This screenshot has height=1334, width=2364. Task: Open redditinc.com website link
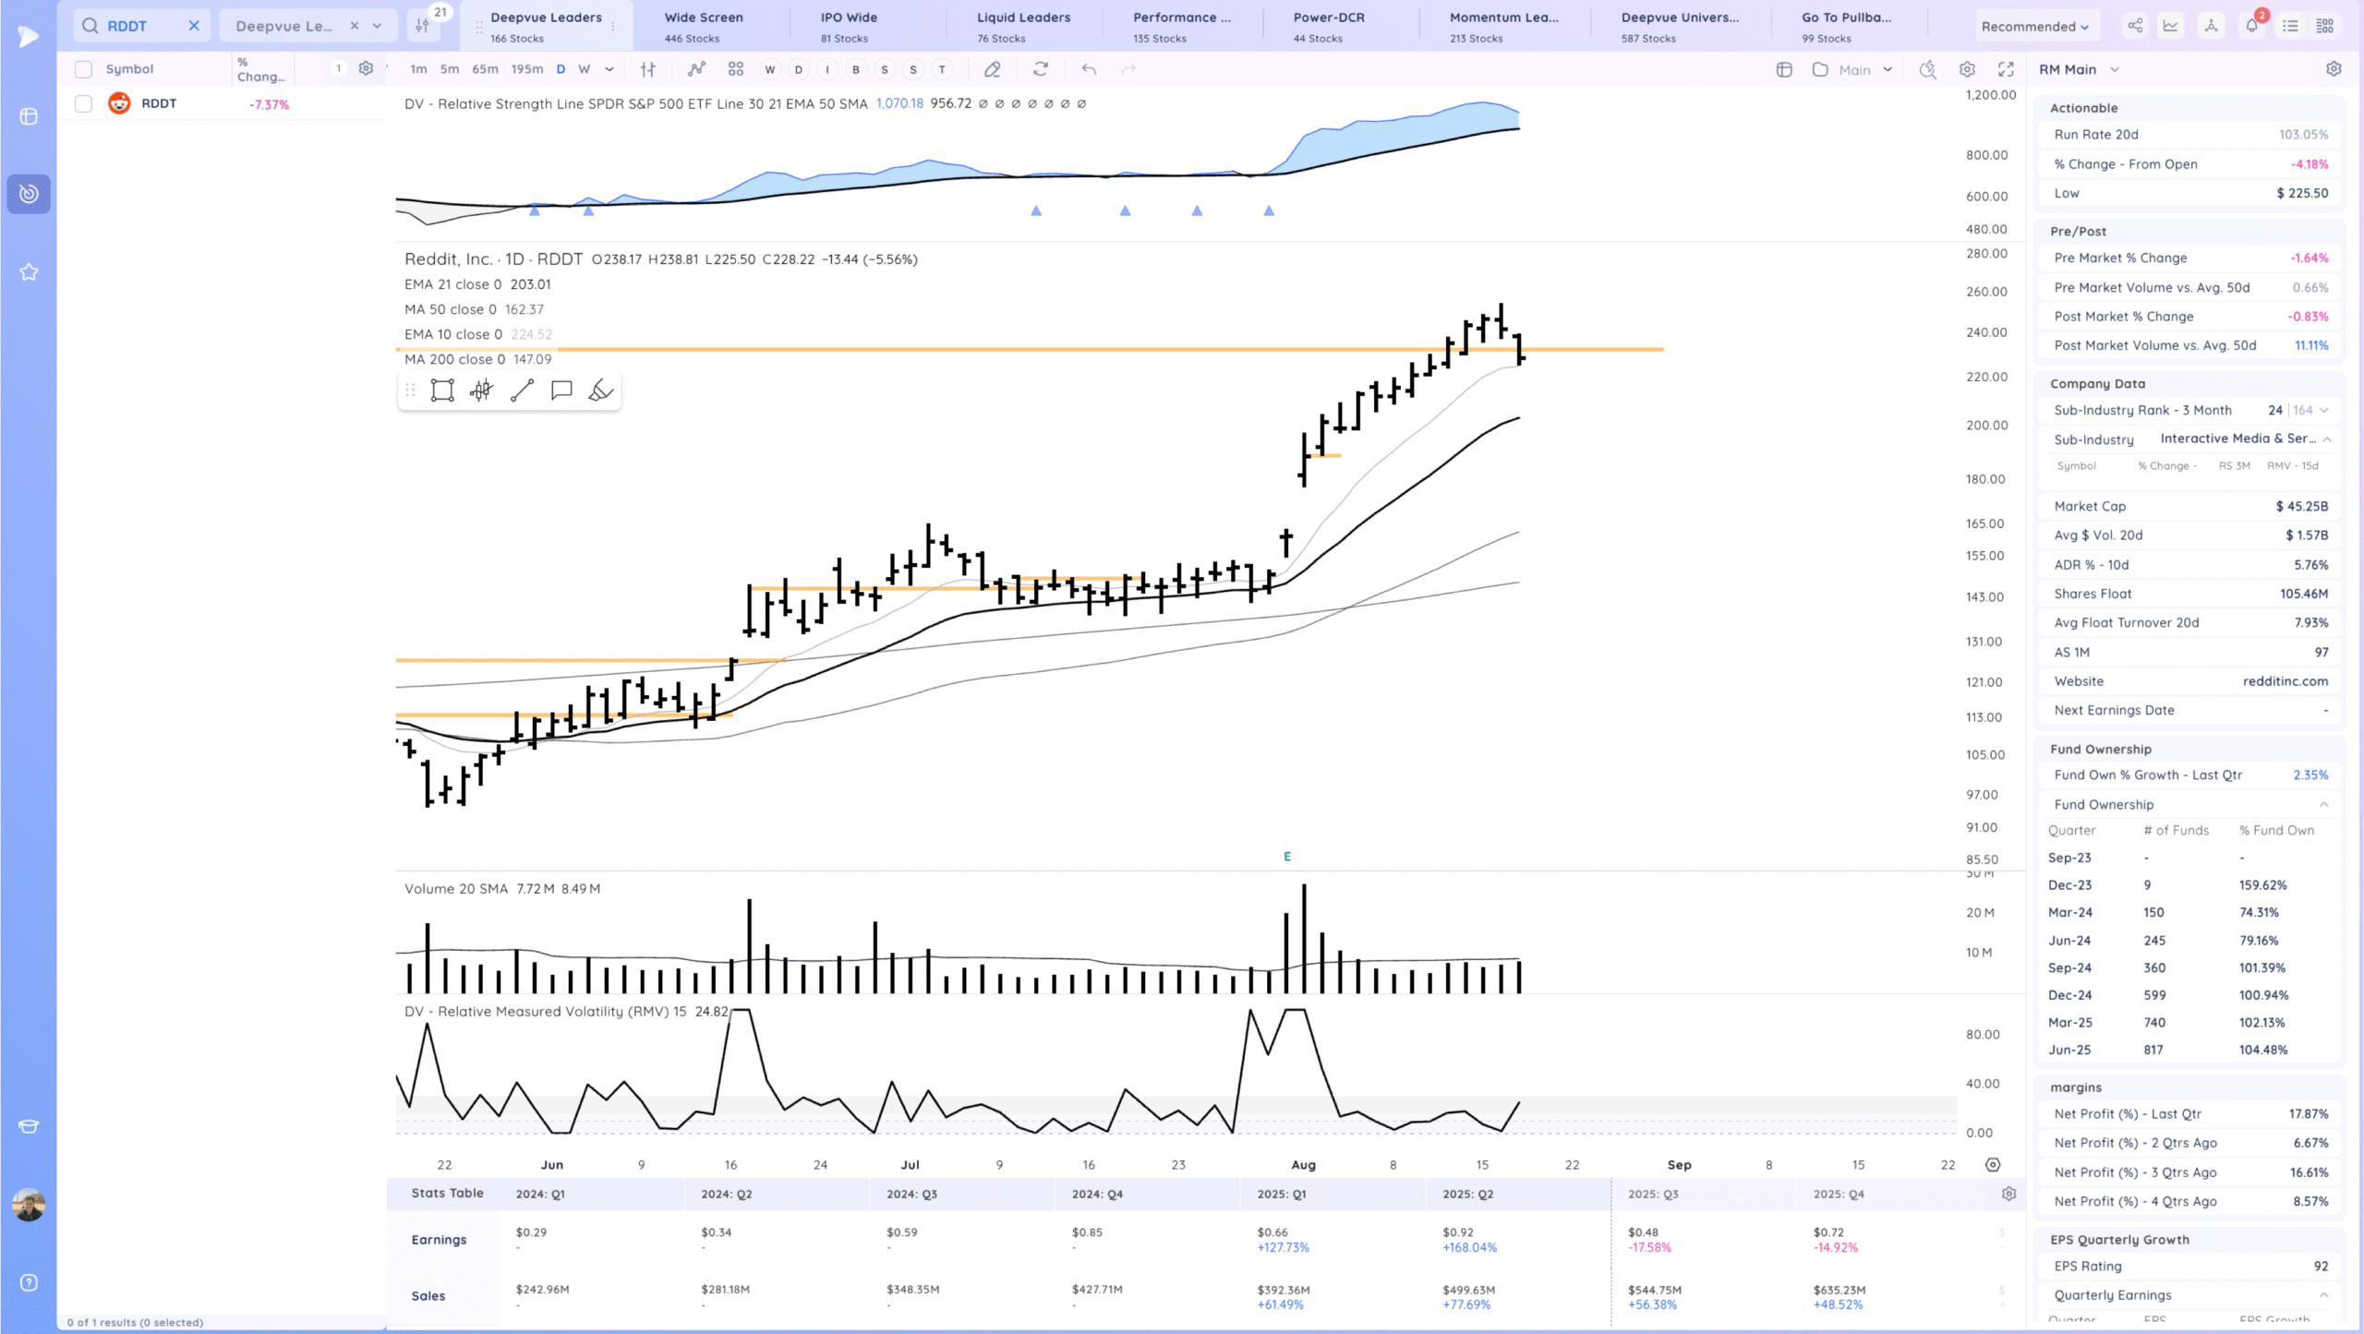pyautogui.click(x=2286, y=681)
